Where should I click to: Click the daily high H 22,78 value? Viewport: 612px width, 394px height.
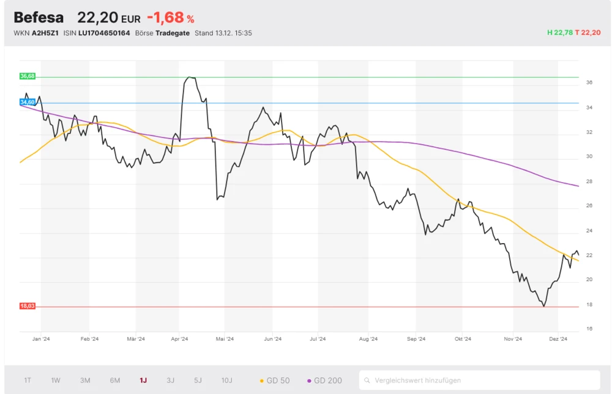click(560, 33)
